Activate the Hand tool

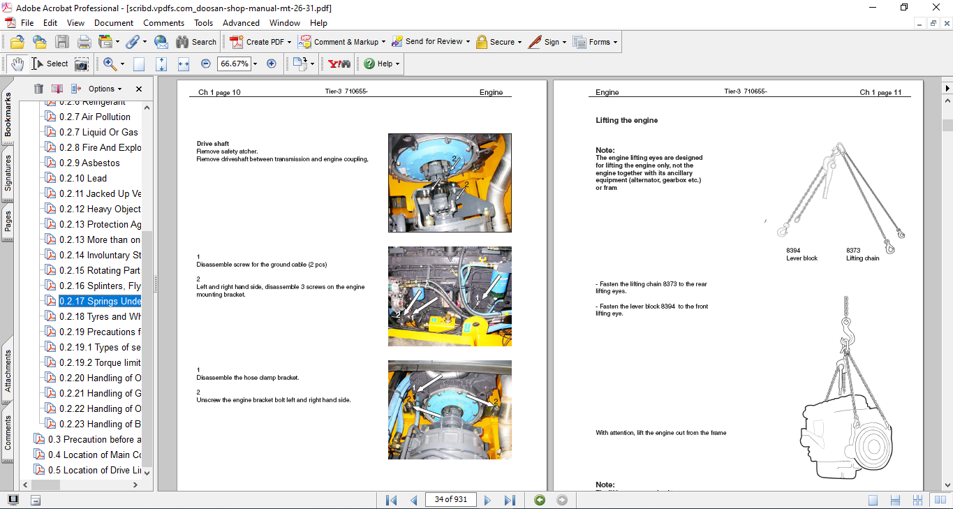[17, 64]
